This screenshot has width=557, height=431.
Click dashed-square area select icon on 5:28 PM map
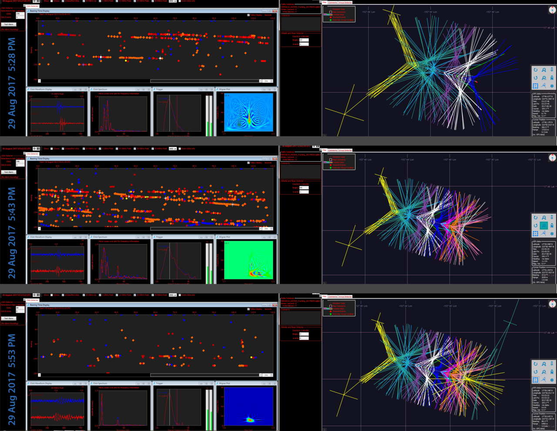(536, 86)
